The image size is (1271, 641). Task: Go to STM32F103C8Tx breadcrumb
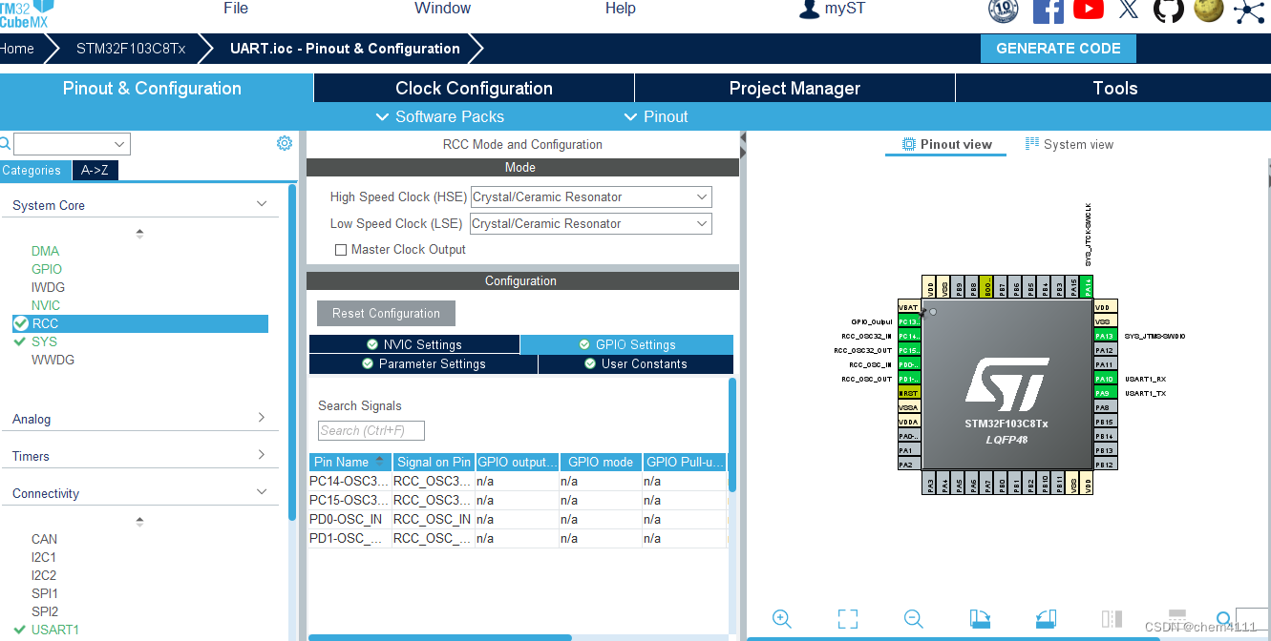(x=131, y=49)
